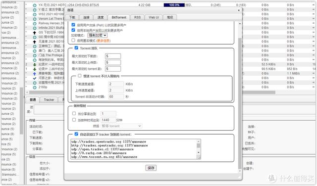The height and width of the screenshot is (186, 317).
Task: Click the queued icon beside 驾驶我的车 torrent
Action: coord(35,60)
